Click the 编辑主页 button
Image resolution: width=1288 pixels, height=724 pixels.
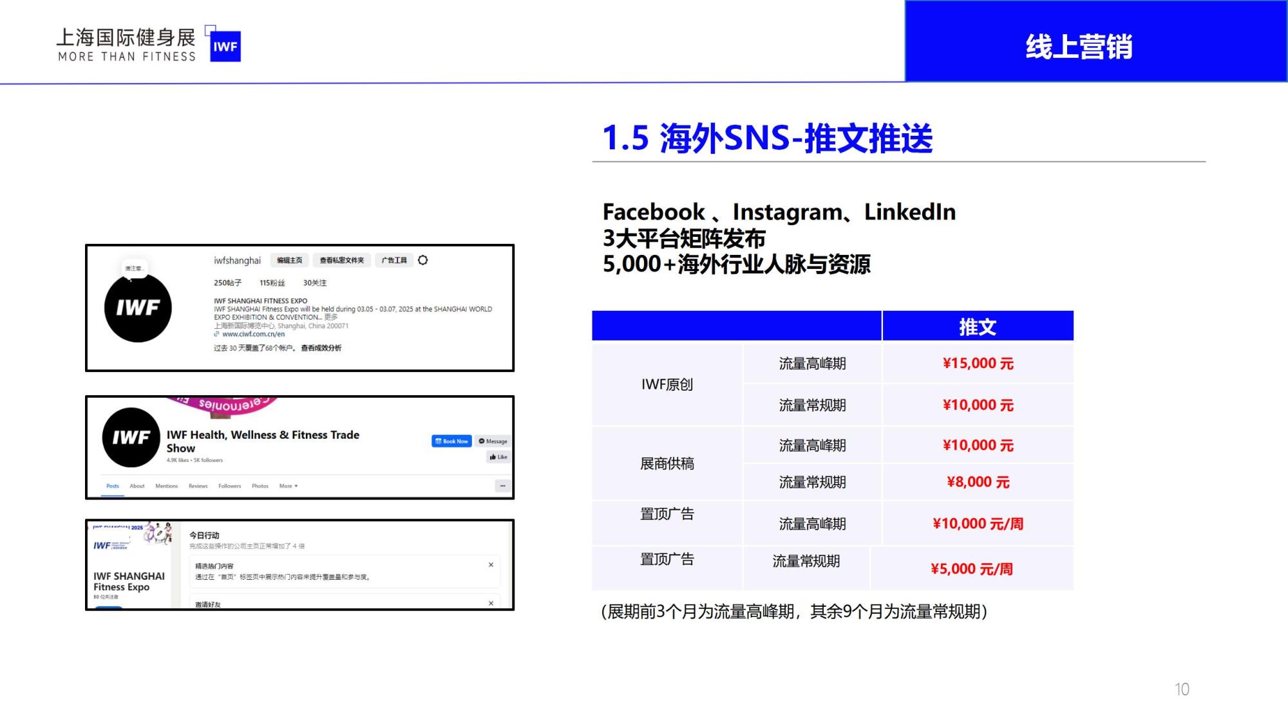click(x=289, y=260)
